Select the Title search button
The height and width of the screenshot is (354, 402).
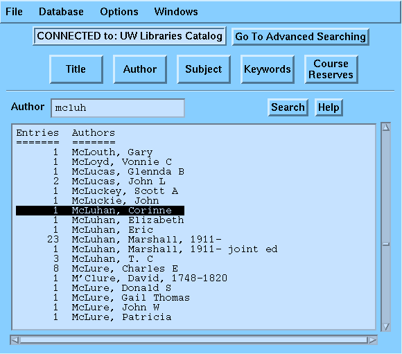[76, 69]
